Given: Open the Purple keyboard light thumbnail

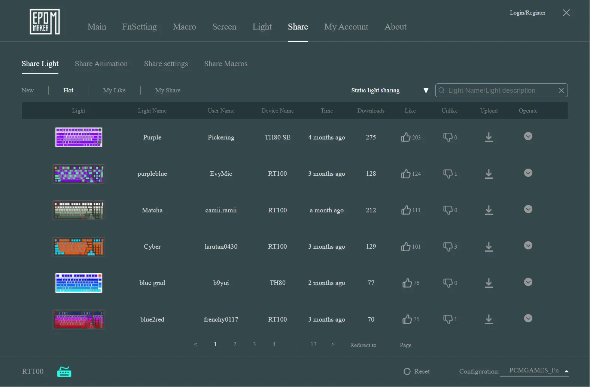Looking at the screenshot, I should [79, 137].
